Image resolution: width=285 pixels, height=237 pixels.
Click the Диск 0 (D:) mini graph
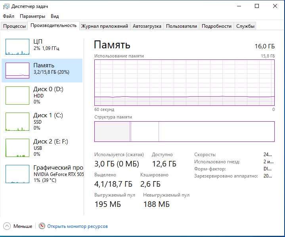tap(17, 96)
